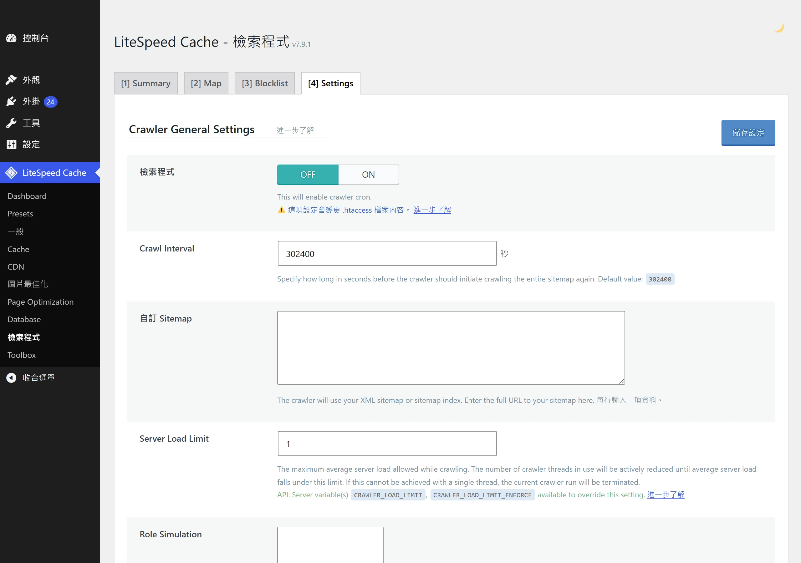Open 進一步了解 link under Server Load Limit
Viewport: 801px width, 563px height.
click(x=666, y=495)
